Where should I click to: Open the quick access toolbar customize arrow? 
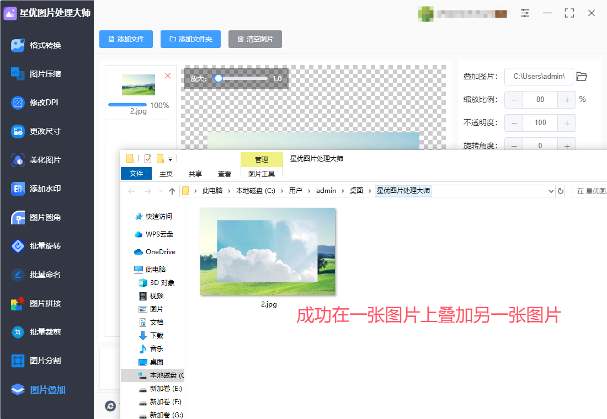(x=170, y=159)
